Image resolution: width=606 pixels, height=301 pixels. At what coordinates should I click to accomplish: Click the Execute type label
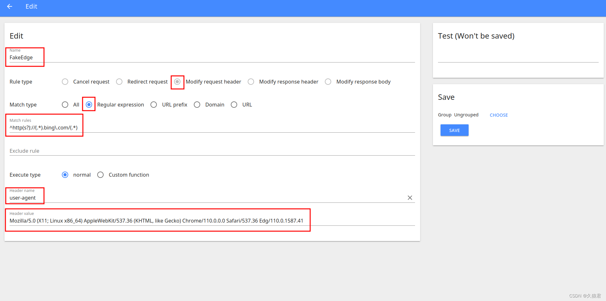tap(25, 175)
